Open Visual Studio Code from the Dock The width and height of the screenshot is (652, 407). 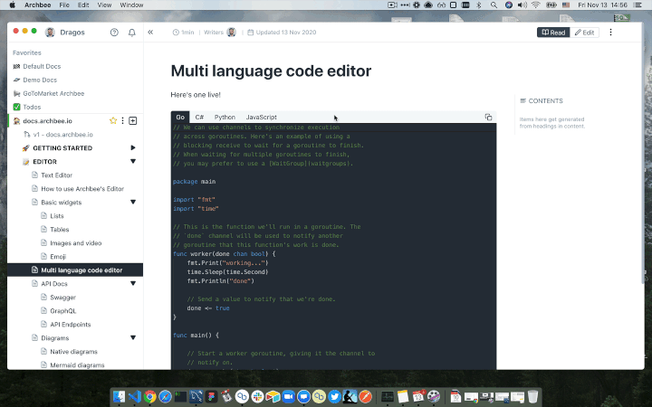click(x=133, y=396)
